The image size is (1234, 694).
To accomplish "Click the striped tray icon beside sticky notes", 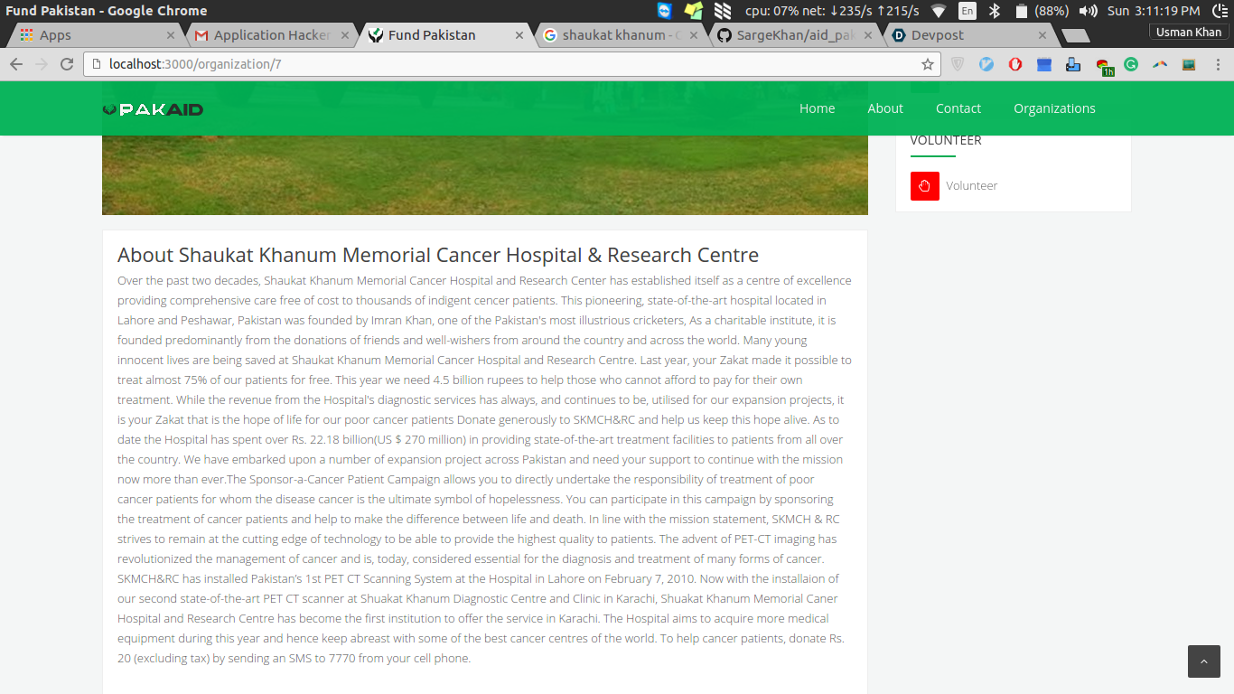I will [x=723, y=11].
